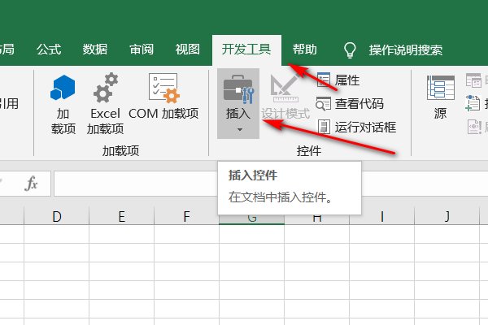488x325 pixels.
Task: Click inside the formula bar
Action: 271,184
